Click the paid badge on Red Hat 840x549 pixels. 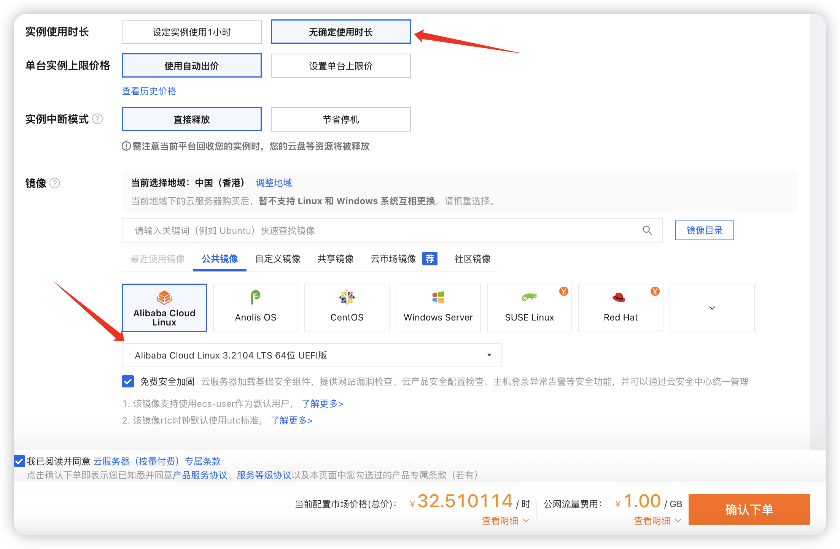click(x=655, y=291)
